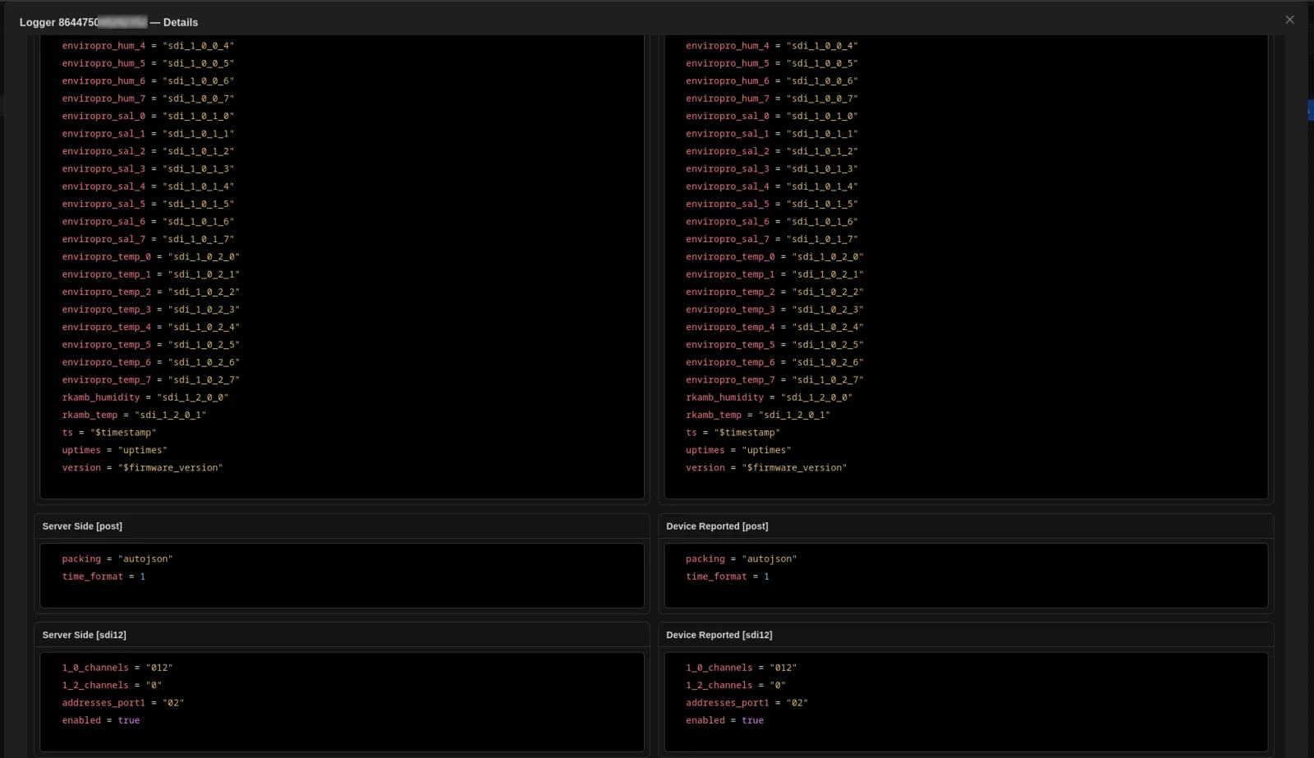
Task: Click the dialog title "Logger 8644750 — Details"
Action: [108, 22]
